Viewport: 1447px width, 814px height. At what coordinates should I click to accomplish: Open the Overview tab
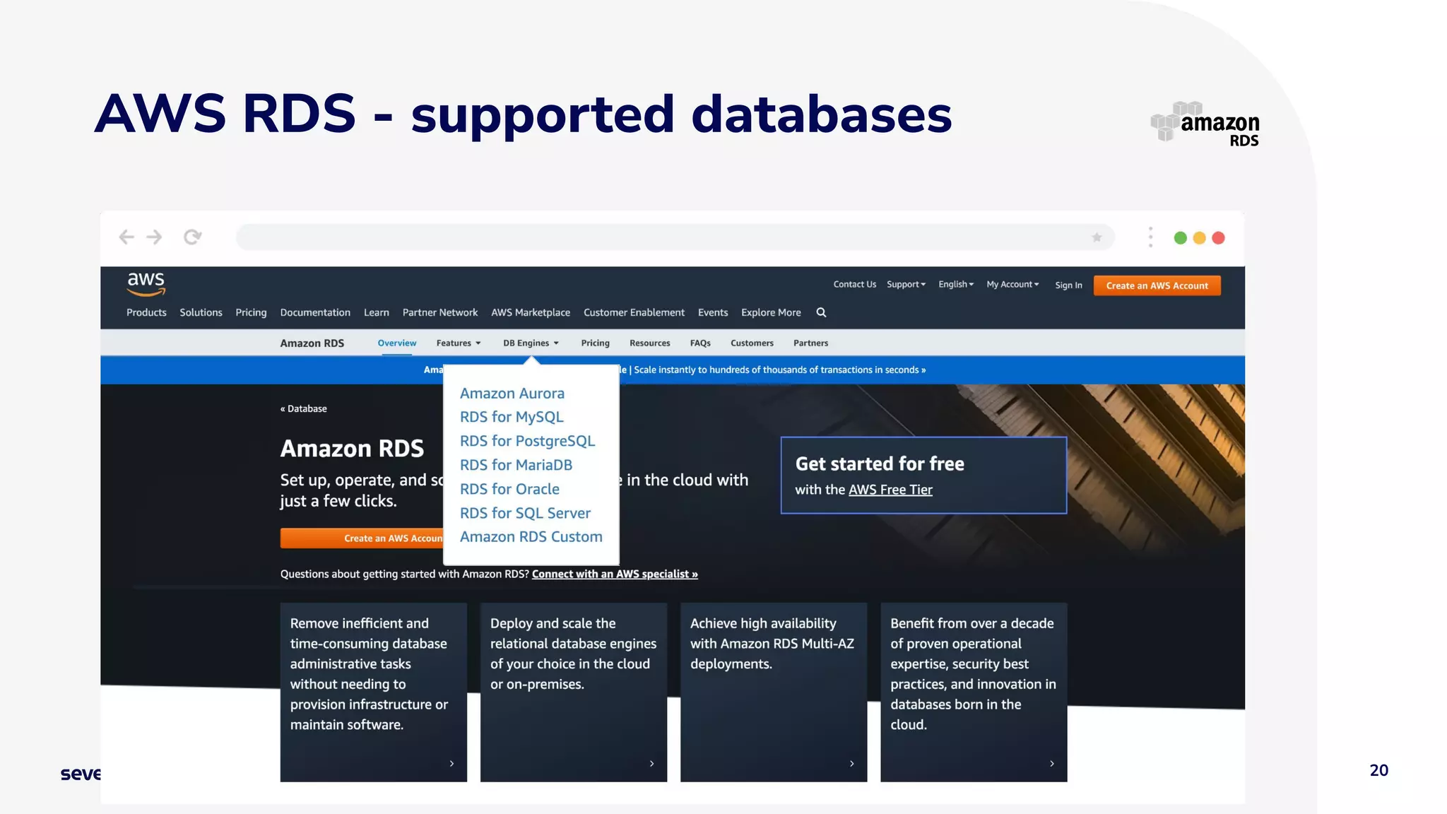[397, 343]
